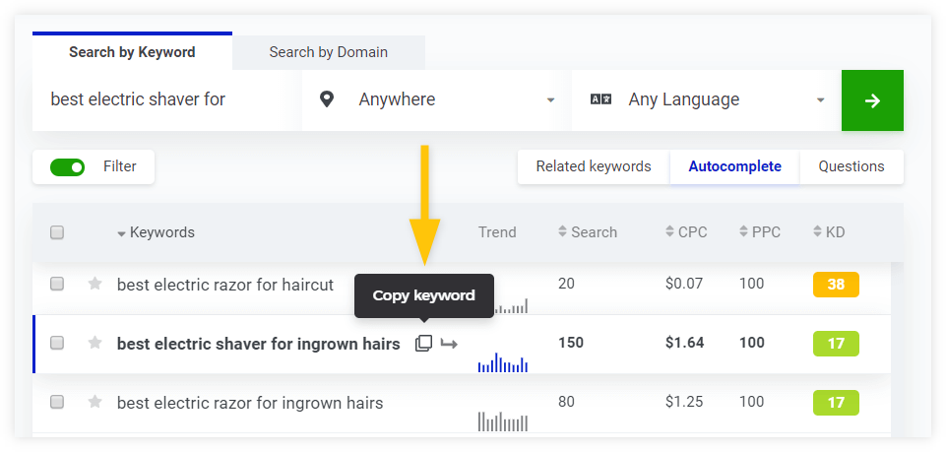Click the location pin icon
The image size is (946, 452).
click(328, 99)
